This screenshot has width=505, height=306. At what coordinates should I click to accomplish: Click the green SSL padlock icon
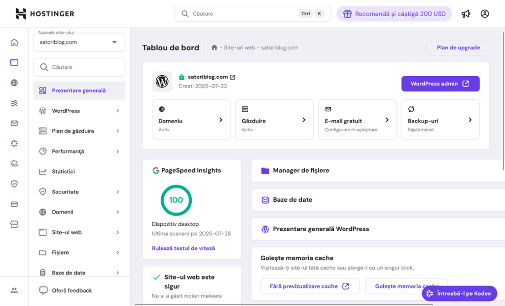(181, 77)
